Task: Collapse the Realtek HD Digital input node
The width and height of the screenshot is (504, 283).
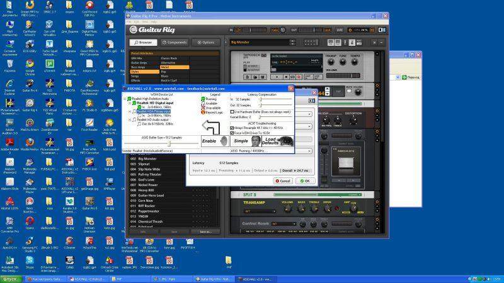Action: pos(130,103)
